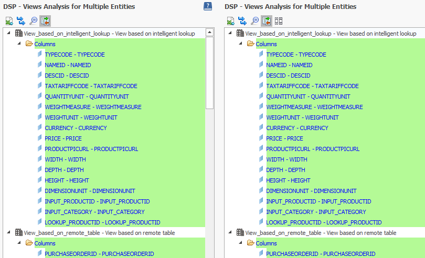This screenshot has height=258, width=425.
Task: Toggle pressed compare button in left toolbar
Action: click(x=45, y=21)
